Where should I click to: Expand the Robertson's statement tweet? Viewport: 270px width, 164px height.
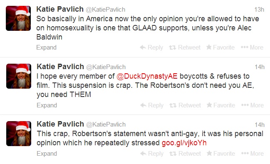[47, 154]
